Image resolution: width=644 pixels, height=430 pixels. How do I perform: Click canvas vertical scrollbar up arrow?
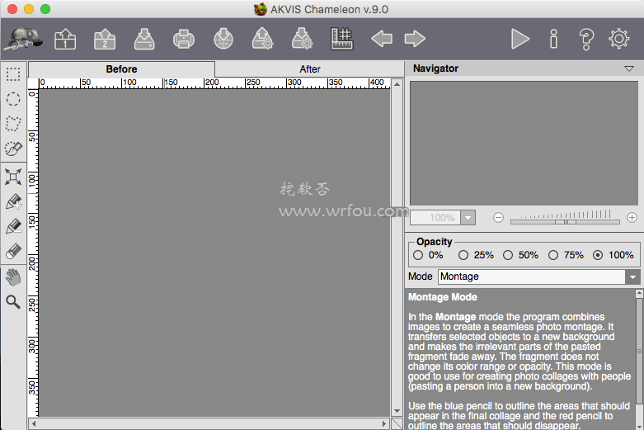(397, 84)
